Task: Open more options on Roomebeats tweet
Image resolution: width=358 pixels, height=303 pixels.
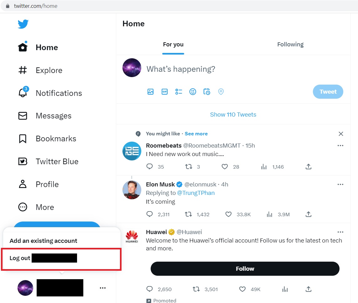Action: coord(340,145)
